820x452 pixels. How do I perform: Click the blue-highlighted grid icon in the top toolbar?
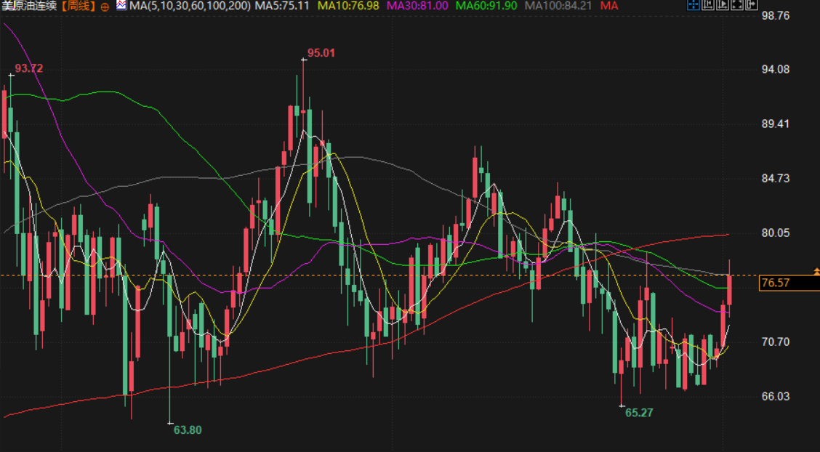pyautogui.click(x=693, y=6)
